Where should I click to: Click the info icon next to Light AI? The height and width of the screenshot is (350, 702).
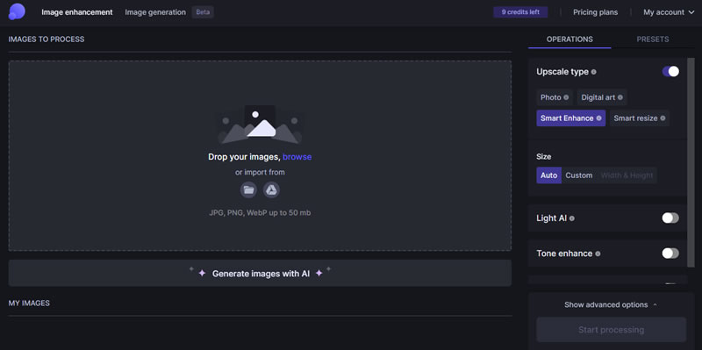coord(572,218)
